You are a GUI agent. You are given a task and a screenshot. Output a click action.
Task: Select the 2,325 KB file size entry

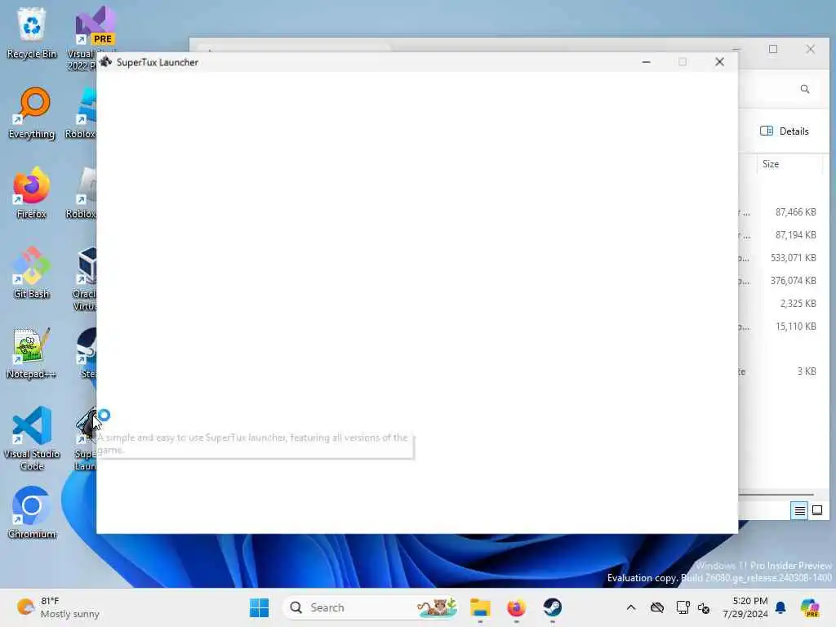coord(798,304)
